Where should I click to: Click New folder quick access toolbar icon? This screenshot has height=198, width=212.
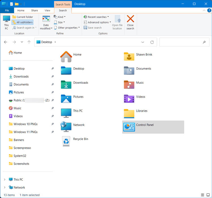point(17,4)
